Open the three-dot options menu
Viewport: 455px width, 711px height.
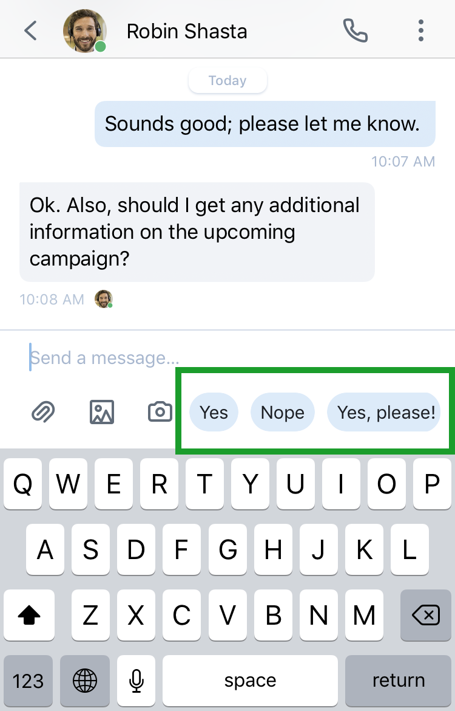420,31
